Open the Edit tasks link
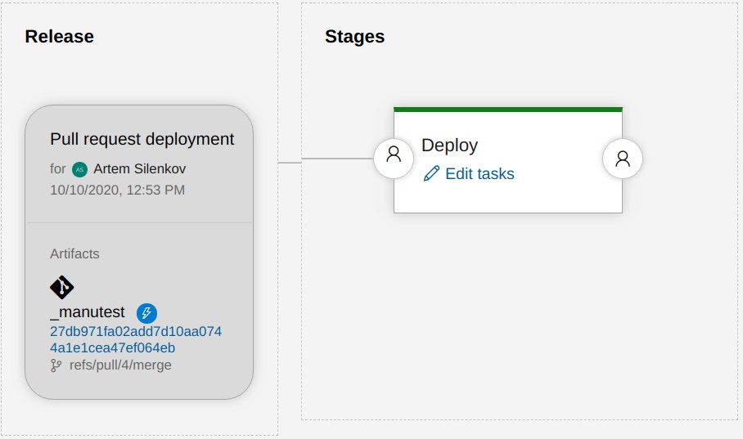Viewport: 743px width, 439px height. (480, 174)
